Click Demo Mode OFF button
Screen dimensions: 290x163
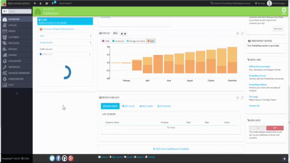pyautogui.click(x=275, y=128)
